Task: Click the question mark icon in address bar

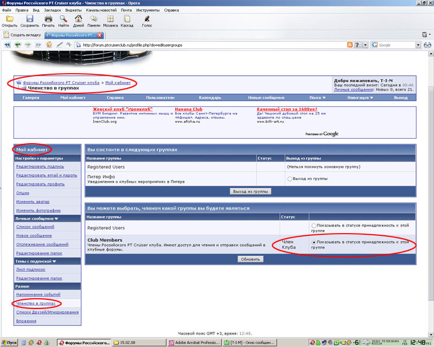Action: pos(357,45)
